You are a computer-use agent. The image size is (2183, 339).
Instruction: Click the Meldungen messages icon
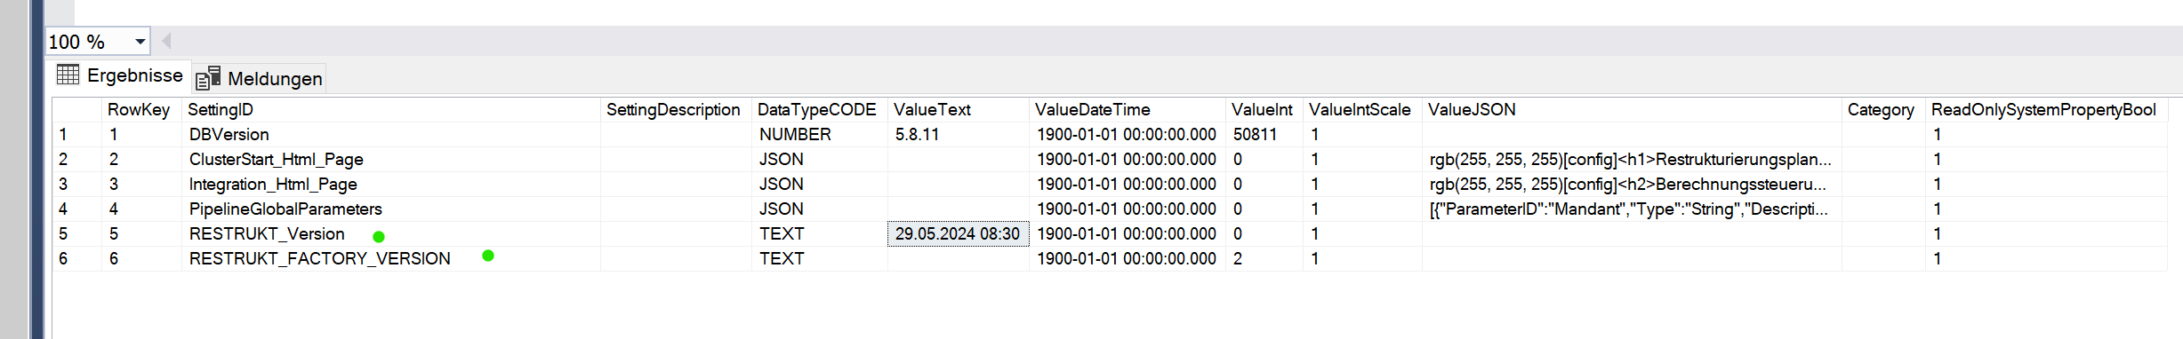[207, 78]
